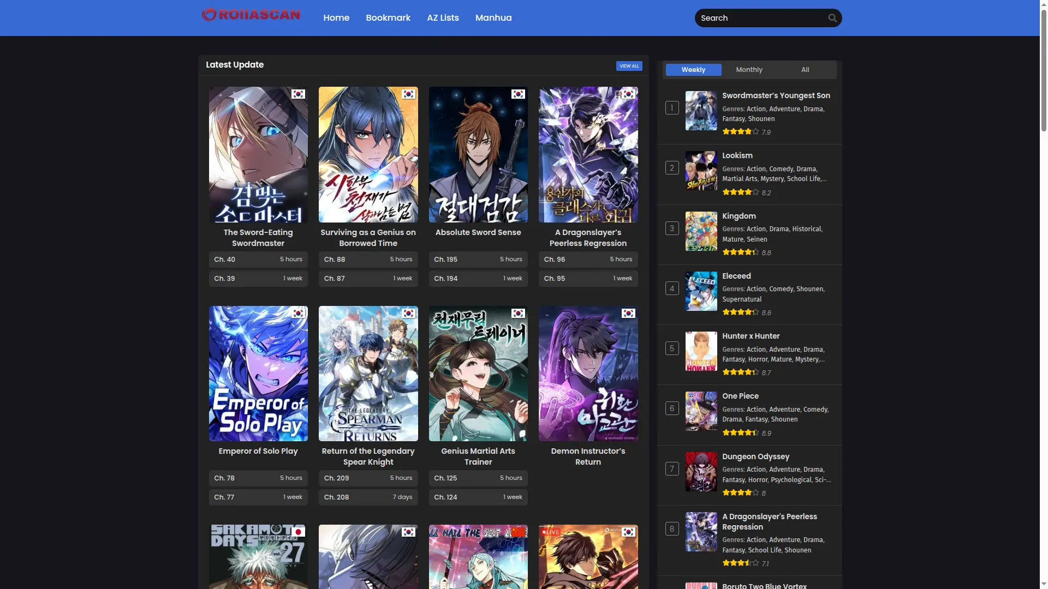Click The Sword-Eating Swordmaster cover image
1048x589 pixels.
258,155
